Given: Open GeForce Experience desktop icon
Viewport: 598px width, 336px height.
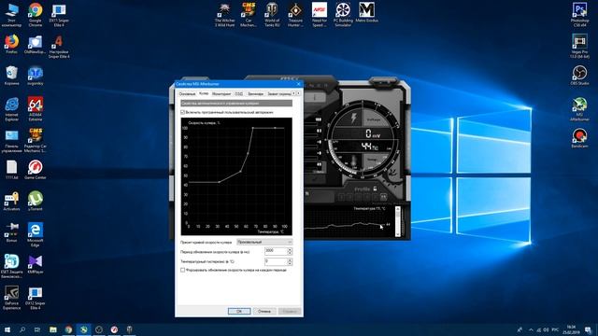Looking at the screenshot, I should [11, 298].
